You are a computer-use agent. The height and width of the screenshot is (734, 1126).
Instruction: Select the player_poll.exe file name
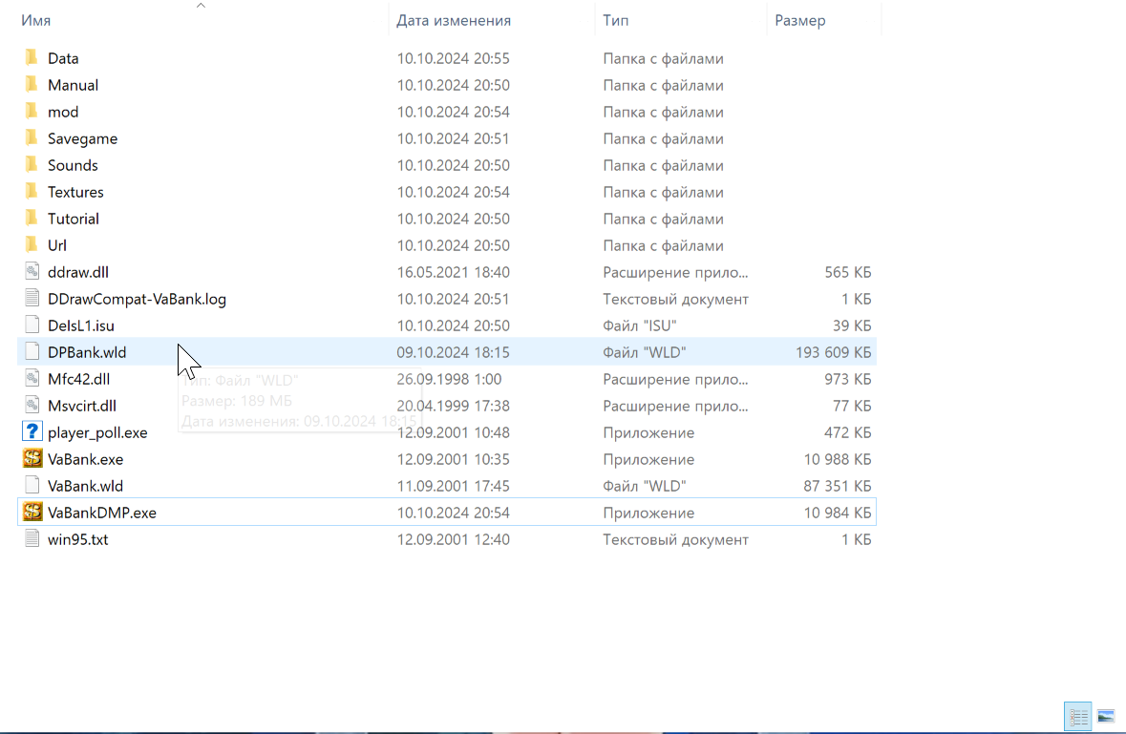click(97, 432)
